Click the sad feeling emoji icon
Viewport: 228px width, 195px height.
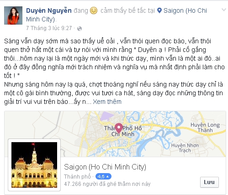94,11
